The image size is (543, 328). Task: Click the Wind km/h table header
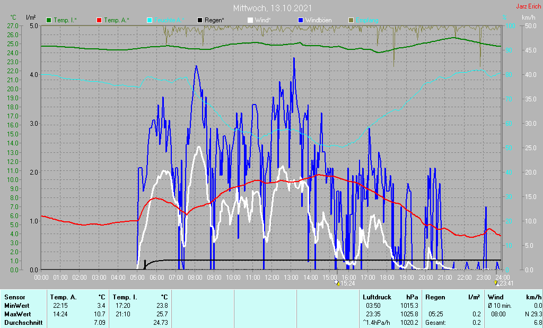514,297
